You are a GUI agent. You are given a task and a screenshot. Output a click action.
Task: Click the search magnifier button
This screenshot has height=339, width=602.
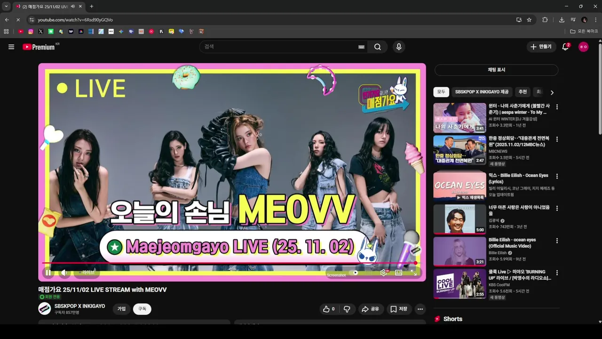coord(378,47)
